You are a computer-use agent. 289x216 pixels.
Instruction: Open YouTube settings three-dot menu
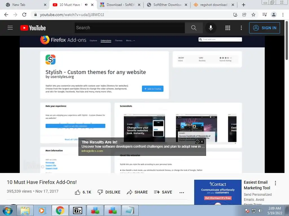coord(241,28)
